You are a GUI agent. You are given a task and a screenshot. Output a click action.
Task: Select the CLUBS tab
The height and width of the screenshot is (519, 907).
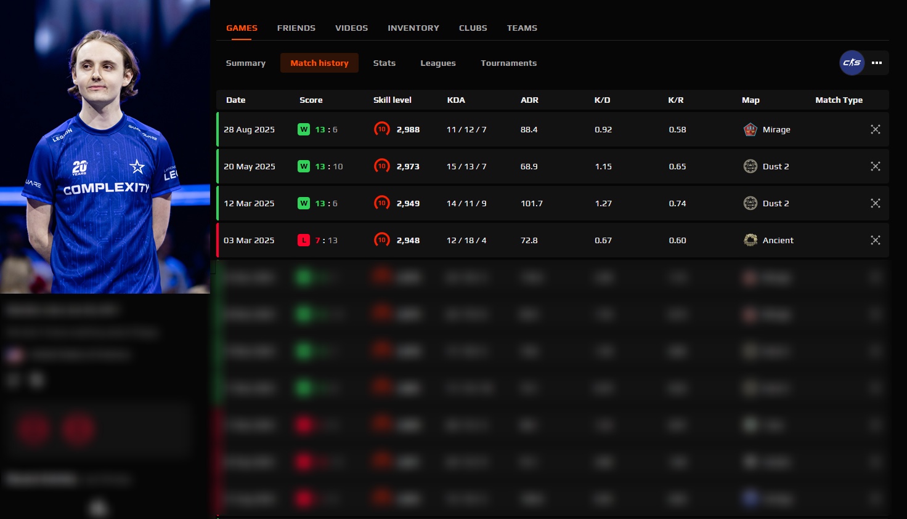click(473, 28)
